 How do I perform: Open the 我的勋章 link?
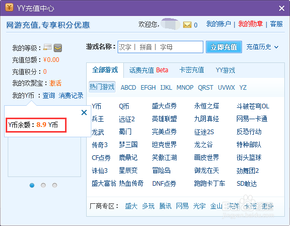tap(250, 24)
